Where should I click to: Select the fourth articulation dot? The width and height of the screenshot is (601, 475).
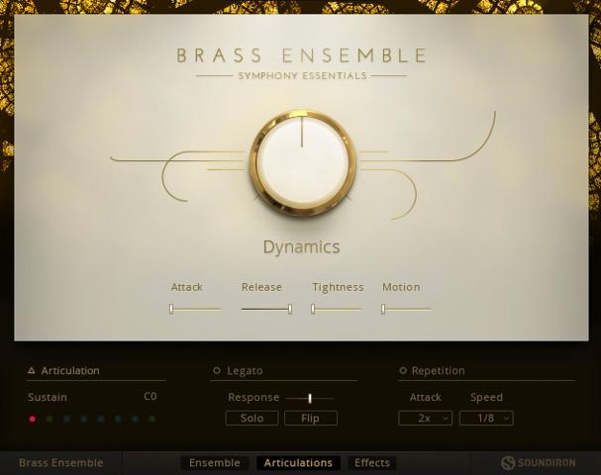tap(83, 419)
